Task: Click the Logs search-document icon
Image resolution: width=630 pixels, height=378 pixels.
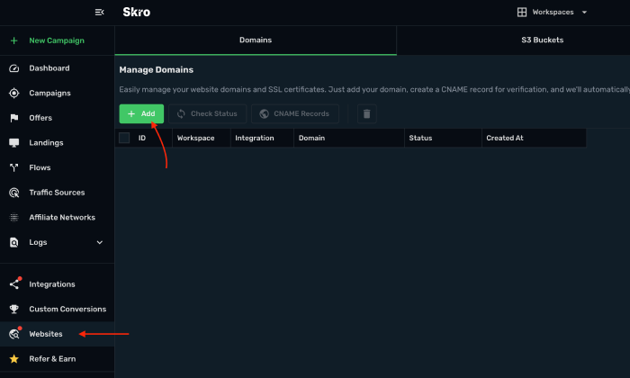Action: 14,243
